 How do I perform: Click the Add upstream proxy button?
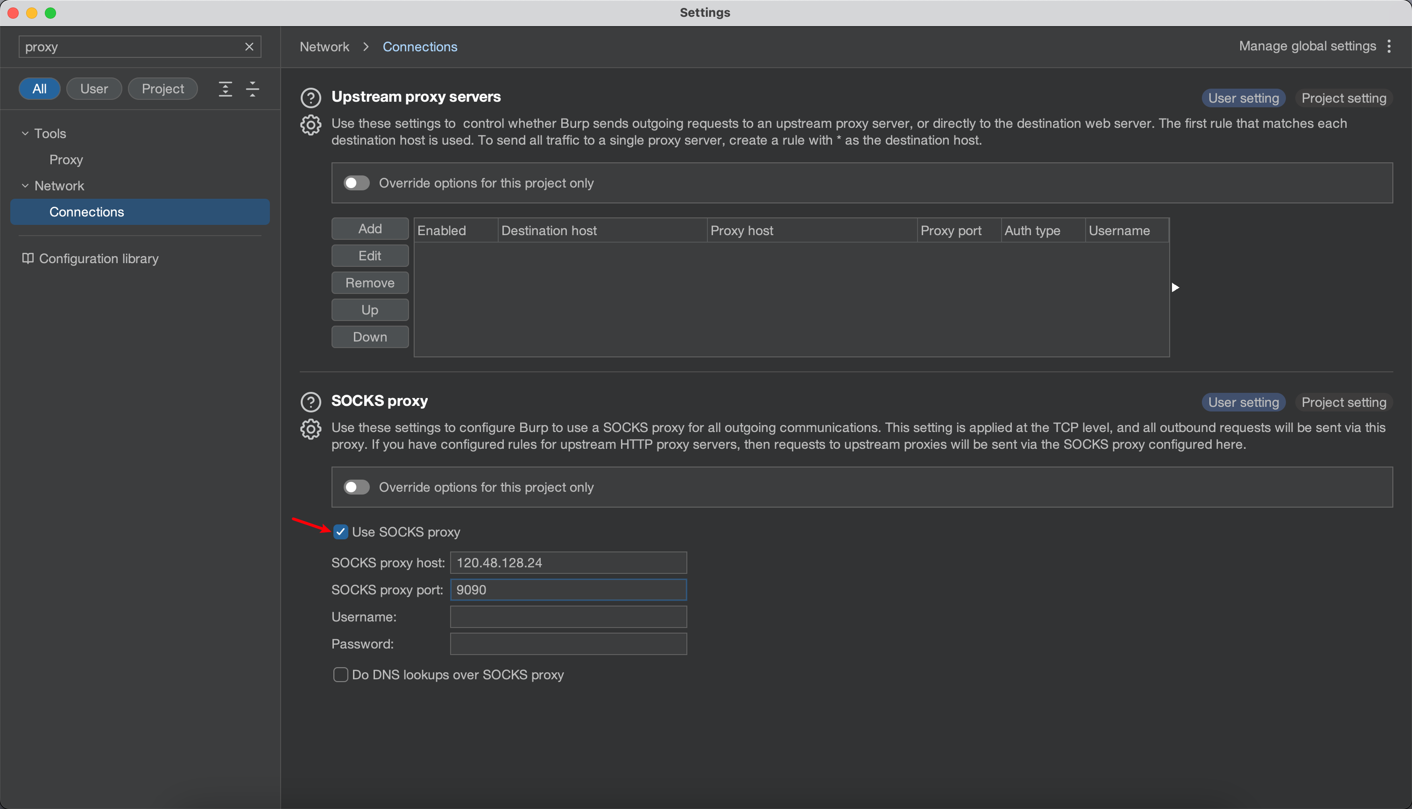tap(370, 228)
